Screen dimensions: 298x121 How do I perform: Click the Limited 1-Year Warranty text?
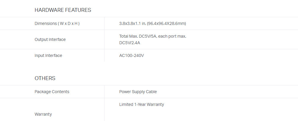141,105
